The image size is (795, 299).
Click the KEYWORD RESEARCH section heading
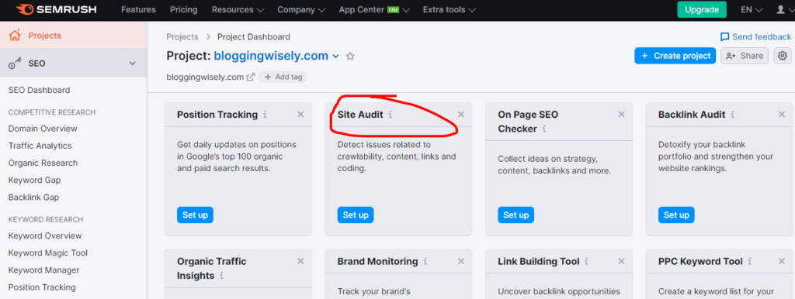(x=46, y=219)
